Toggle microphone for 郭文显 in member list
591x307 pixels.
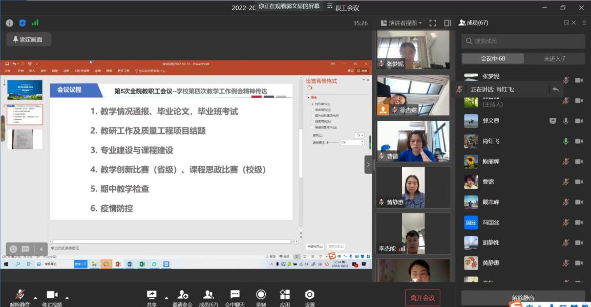(x=566, y=121)
